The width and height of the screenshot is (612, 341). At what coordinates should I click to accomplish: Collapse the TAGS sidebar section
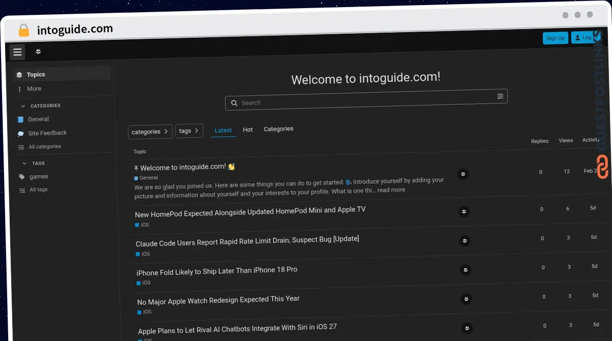[34, 163]
